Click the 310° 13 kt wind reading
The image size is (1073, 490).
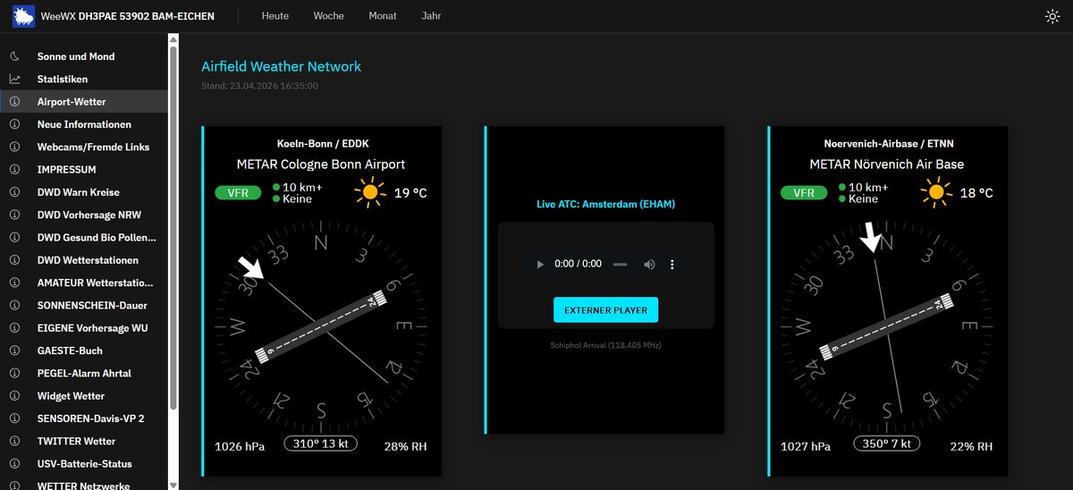click(x=321, y=444)
